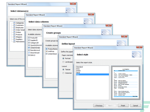Screen dimensions: 150x112
Task: Click the QuantityPerUnit text type icon
Action: tap(29, 45)
